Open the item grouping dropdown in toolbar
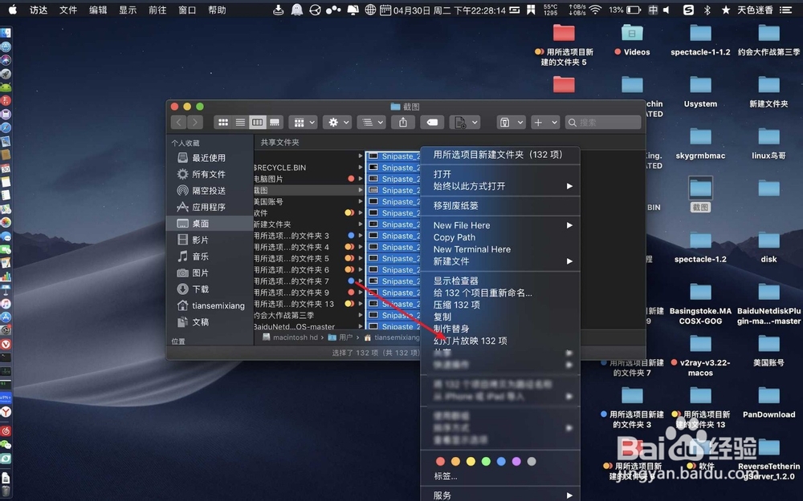 coord(304,122)
